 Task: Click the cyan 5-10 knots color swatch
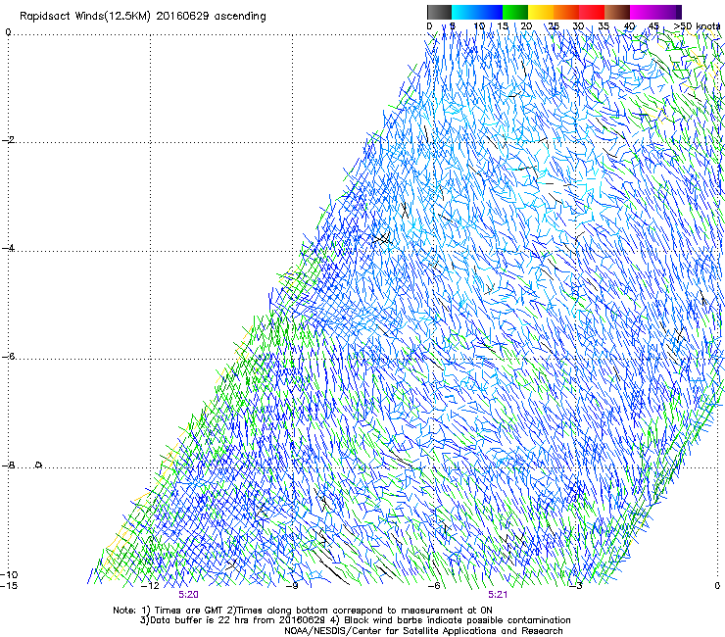click(463, 12)
